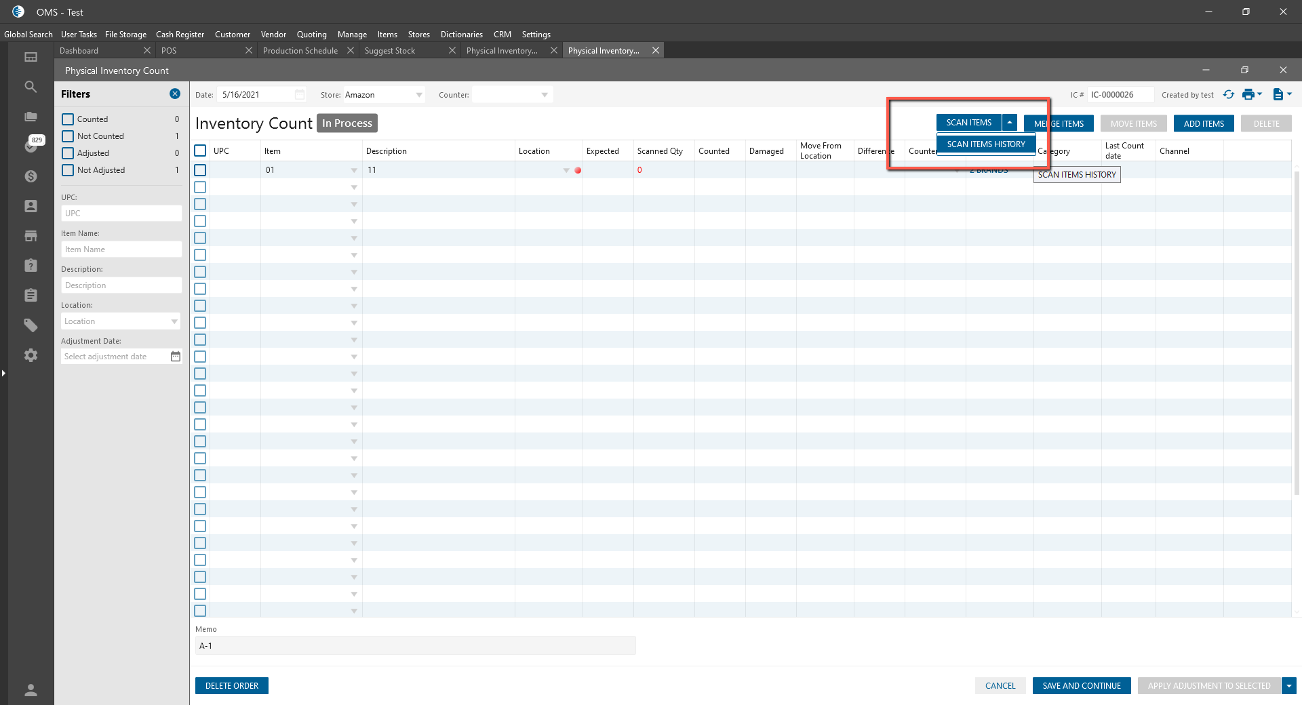This screenshot has height=705, width=1302.
Task: Close the Production Schedule tab
Action: click(350, 50)
